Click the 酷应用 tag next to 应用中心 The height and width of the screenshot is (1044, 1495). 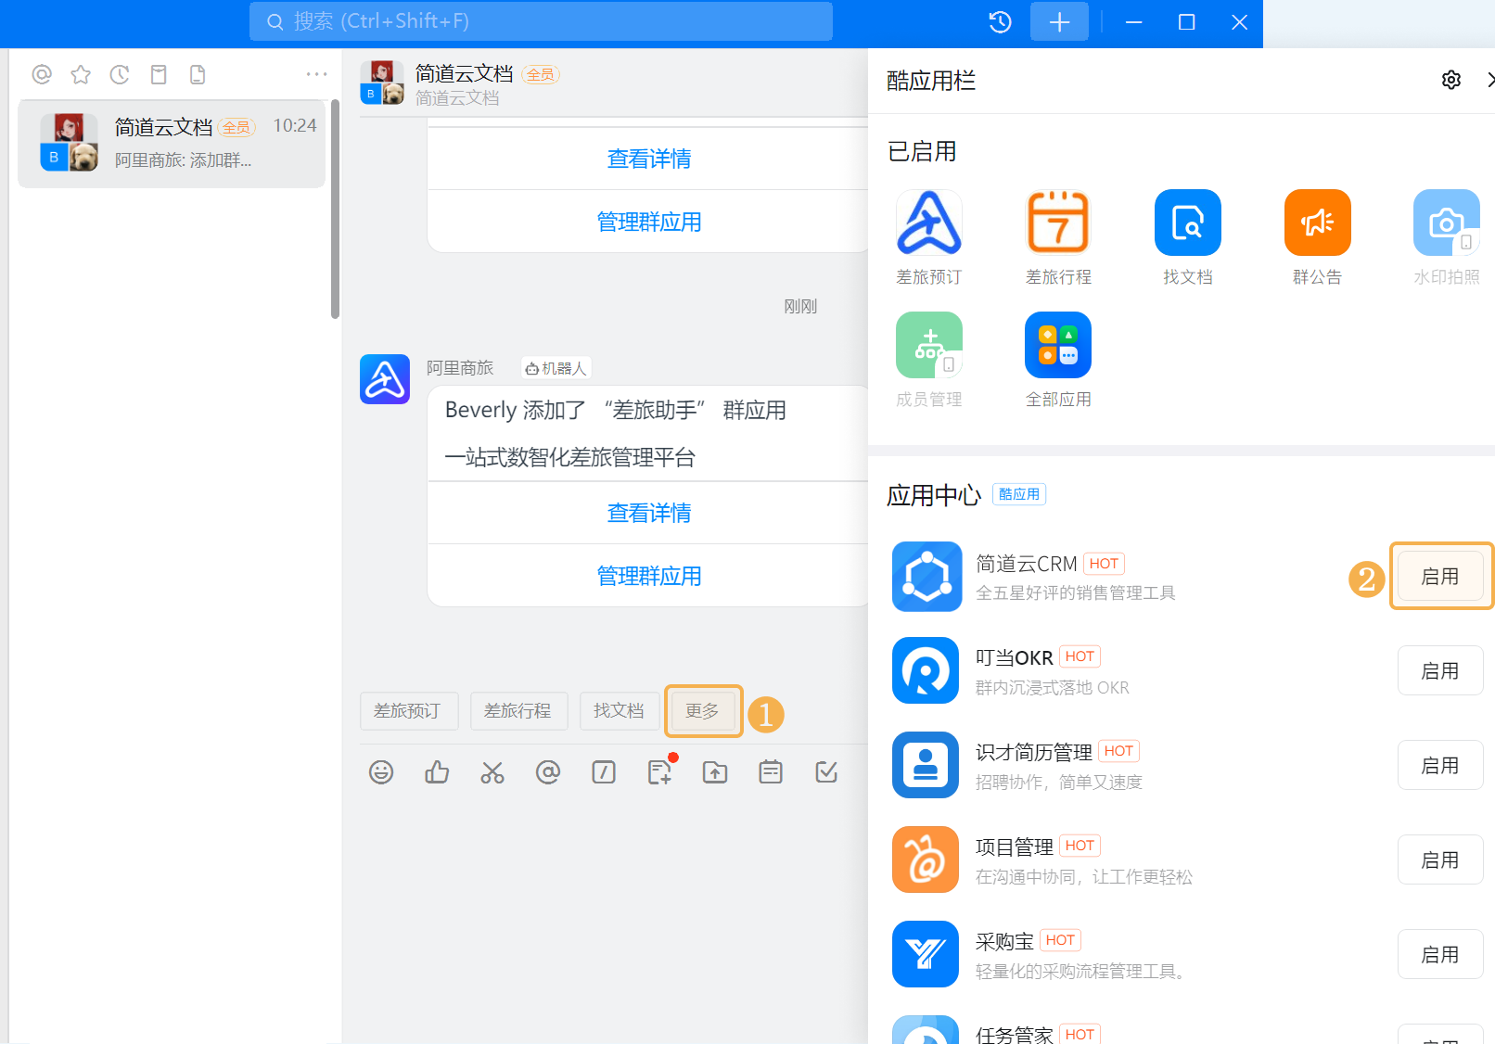[x=1019, y=495]
